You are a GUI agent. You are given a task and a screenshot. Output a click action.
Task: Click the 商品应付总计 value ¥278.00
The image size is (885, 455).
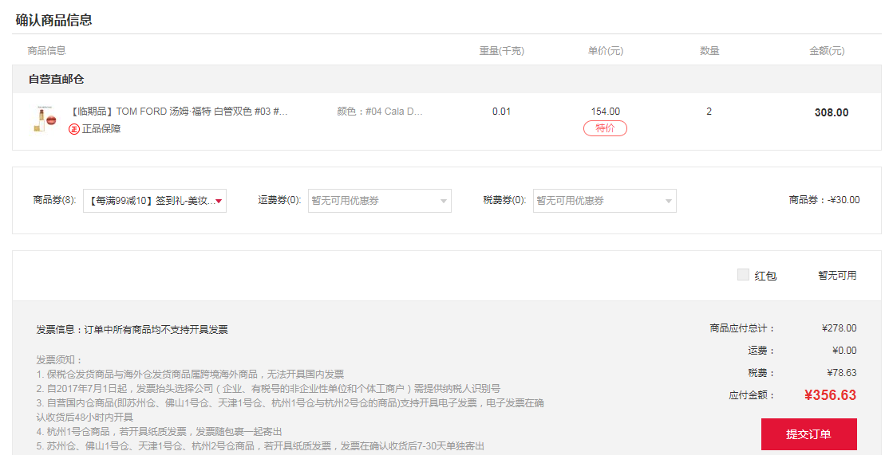[840, 328]
